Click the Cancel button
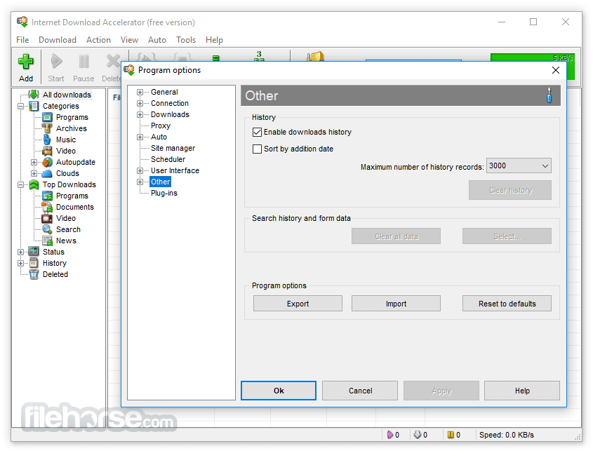Image resolution: width=593 pixels, height=453 pixels. [x=360, y=391]
